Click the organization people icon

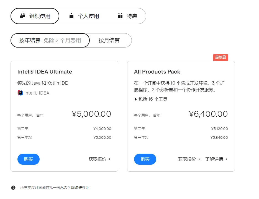23,15
